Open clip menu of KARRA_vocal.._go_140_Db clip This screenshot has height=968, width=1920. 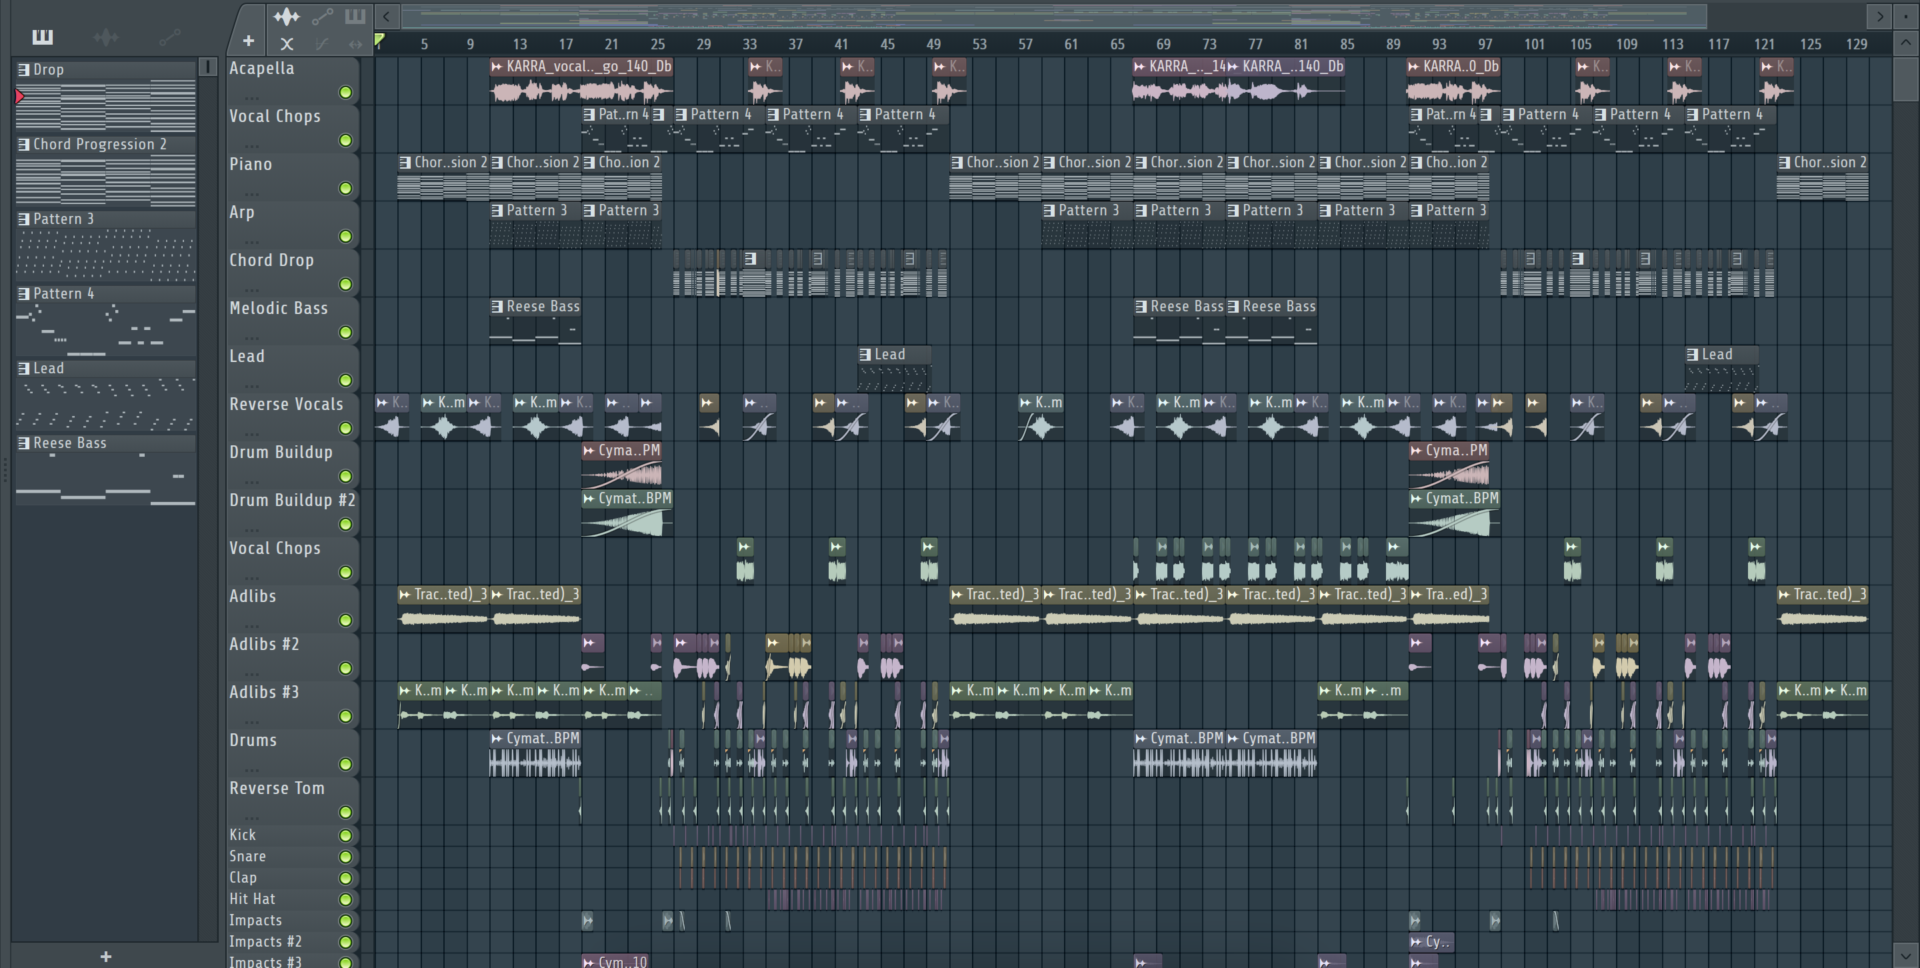(x=497, y=66)
